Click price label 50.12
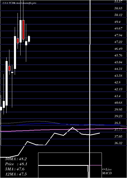127x178 pixels. (x=119, y=15)
